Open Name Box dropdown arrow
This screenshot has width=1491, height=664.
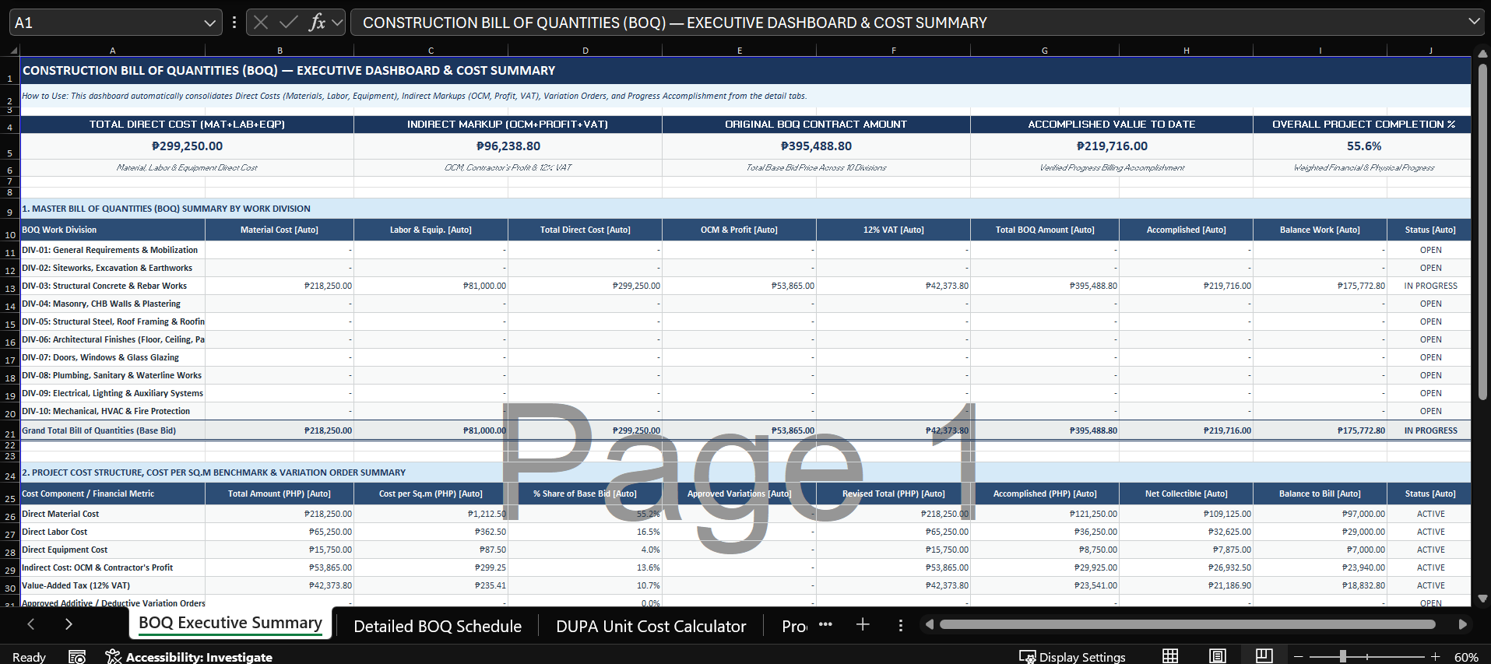click(x=209, y=23)
